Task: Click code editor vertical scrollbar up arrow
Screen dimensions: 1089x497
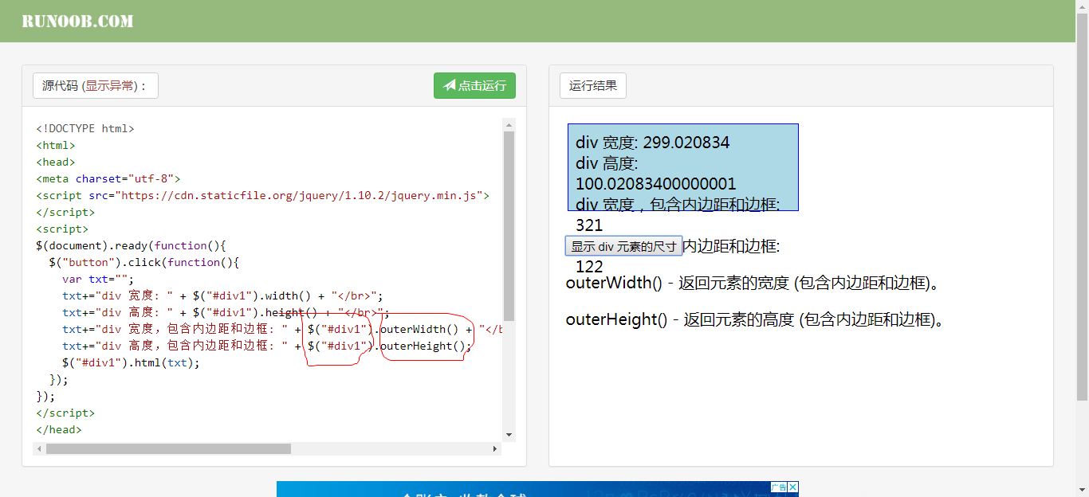Action: tap(509, 125)
